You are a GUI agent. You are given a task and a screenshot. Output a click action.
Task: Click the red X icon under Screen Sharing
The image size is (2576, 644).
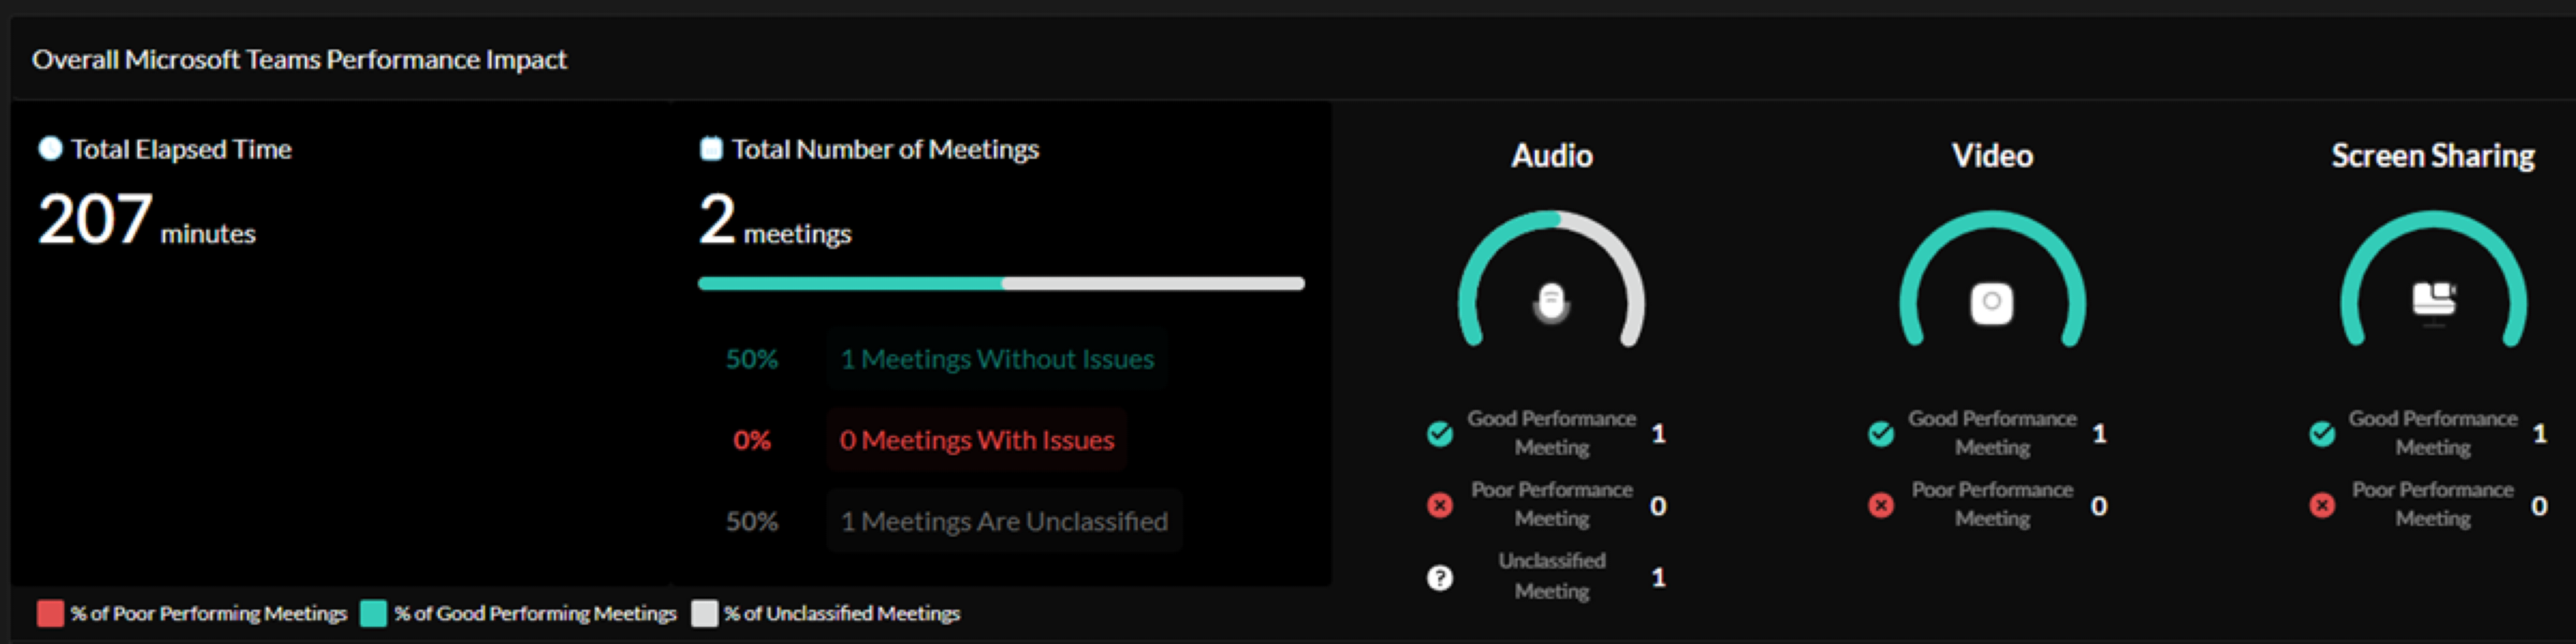2322,505
